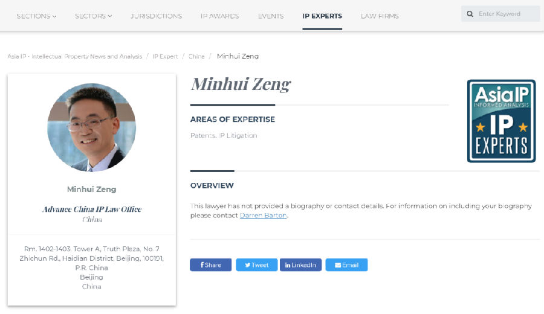
Task: Expand the Sectors dropdown menu
Action: pyautogui.click(x=94, y=16)
